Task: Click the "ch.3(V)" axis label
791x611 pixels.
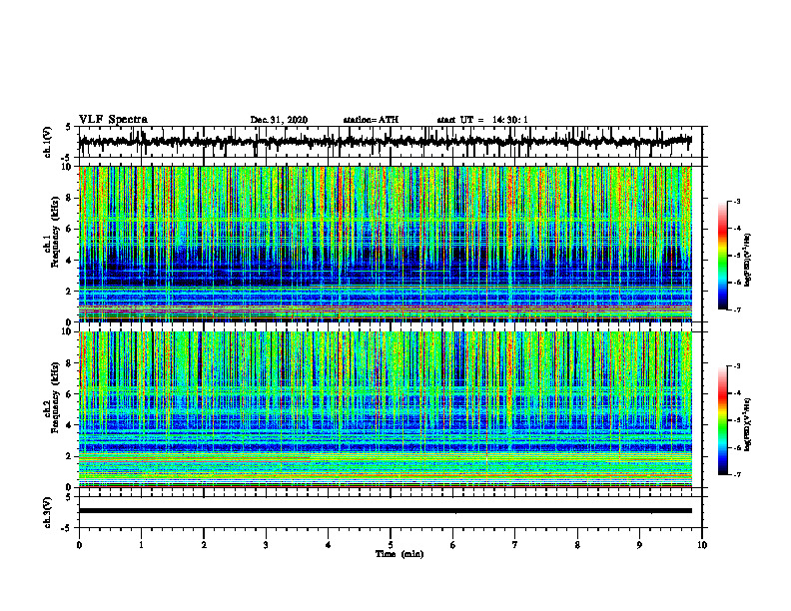Action: coord(48,513)
